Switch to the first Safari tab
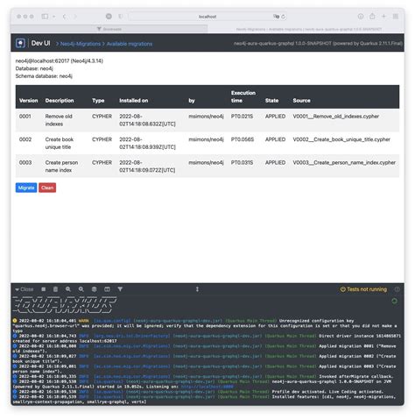 tap(109, 29)
